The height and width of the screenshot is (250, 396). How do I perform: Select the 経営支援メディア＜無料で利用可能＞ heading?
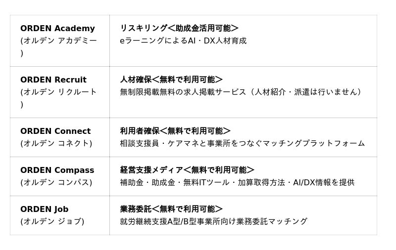click(187, 170)
